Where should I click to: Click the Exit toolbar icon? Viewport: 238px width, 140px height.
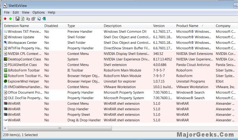[44, 19]
